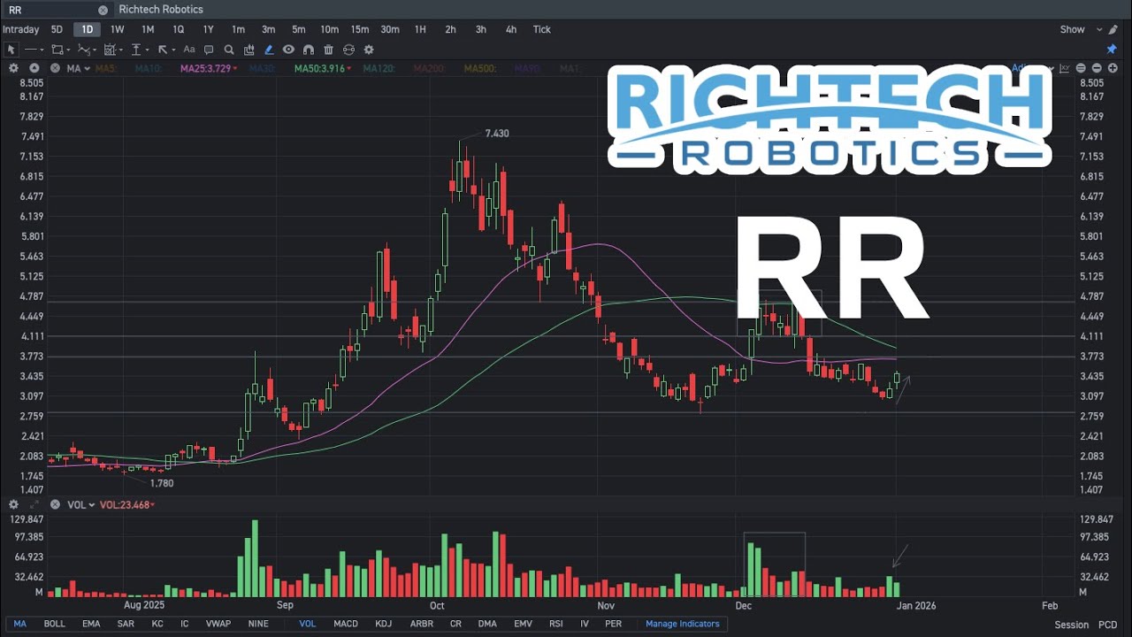1132x637 pixels.
Task: Click the NINE indicator button
Action: 258,624
